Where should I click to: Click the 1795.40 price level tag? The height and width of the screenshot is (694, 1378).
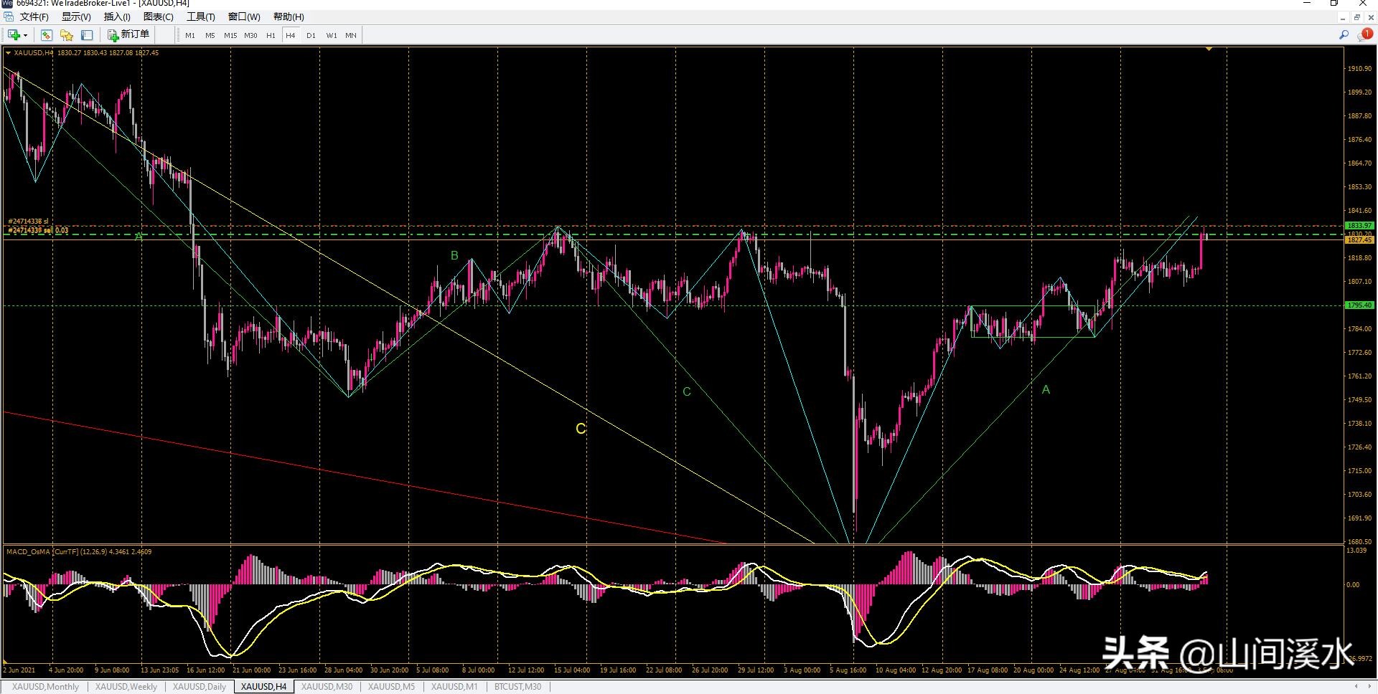pyautogui.click(x=1359, y=305)
